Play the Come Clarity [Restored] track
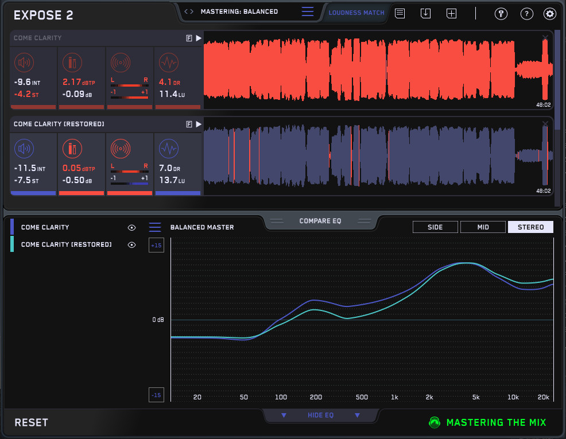The height and width of the screenshot is (439, 566). (199, 124)
